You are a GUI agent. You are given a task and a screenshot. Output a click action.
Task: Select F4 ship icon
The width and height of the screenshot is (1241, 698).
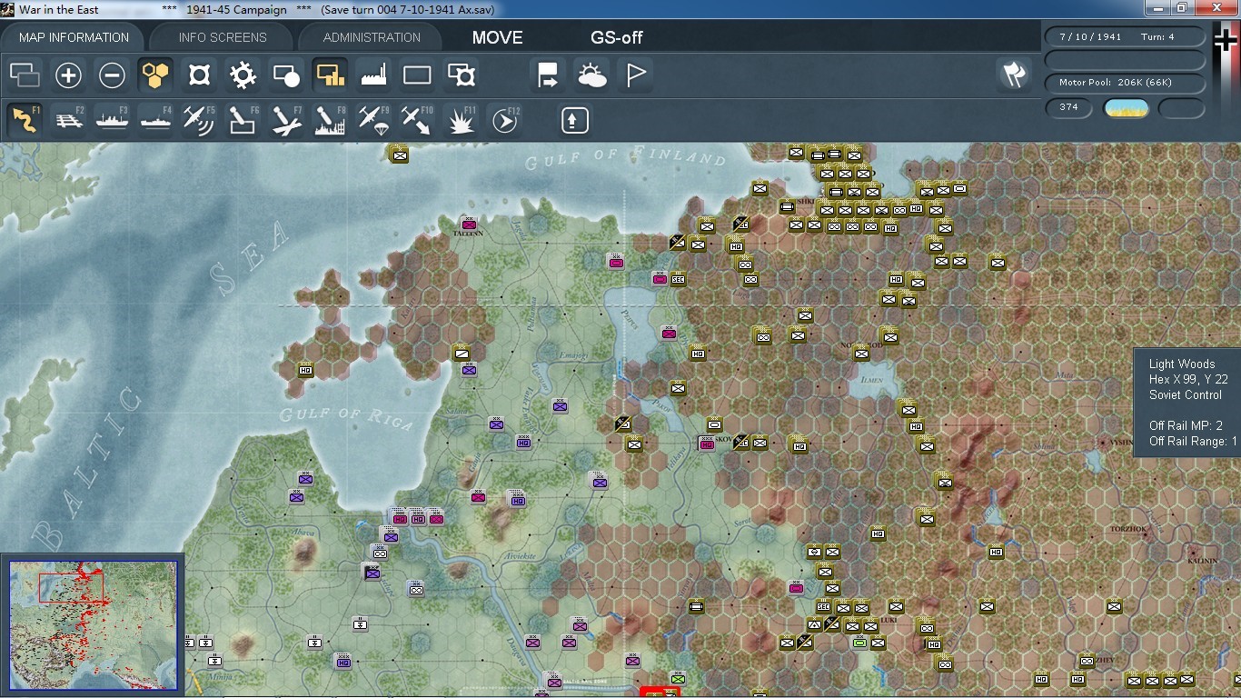pyautogui.click(x=155, y=119)
